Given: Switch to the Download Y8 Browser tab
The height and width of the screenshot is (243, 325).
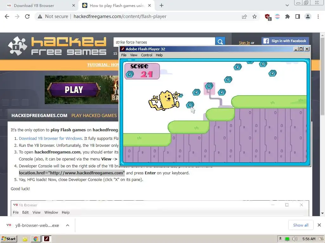Looking at the screenshot, I should (x=39, y=6).
